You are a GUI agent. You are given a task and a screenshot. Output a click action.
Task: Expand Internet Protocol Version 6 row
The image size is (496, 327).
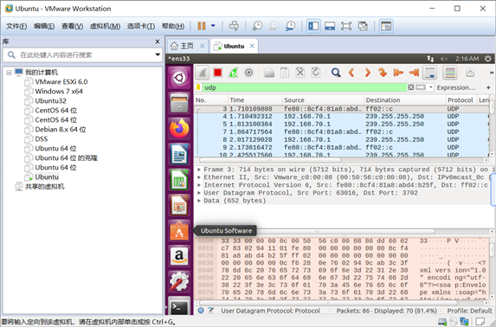(x=199, y=185)
